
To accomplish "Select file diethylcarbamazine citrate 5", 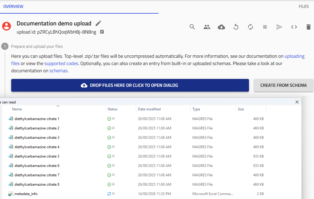I will [37, 156].
